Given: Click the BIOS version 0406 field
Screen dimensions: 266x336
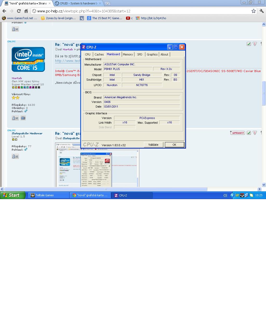Looking at the screenshot, I should click(142, 102).
